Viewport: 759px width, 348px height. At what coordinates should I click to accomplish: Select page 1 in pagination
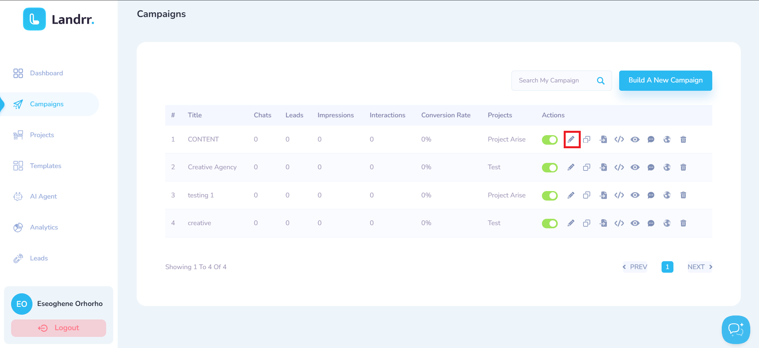(667, 267)
